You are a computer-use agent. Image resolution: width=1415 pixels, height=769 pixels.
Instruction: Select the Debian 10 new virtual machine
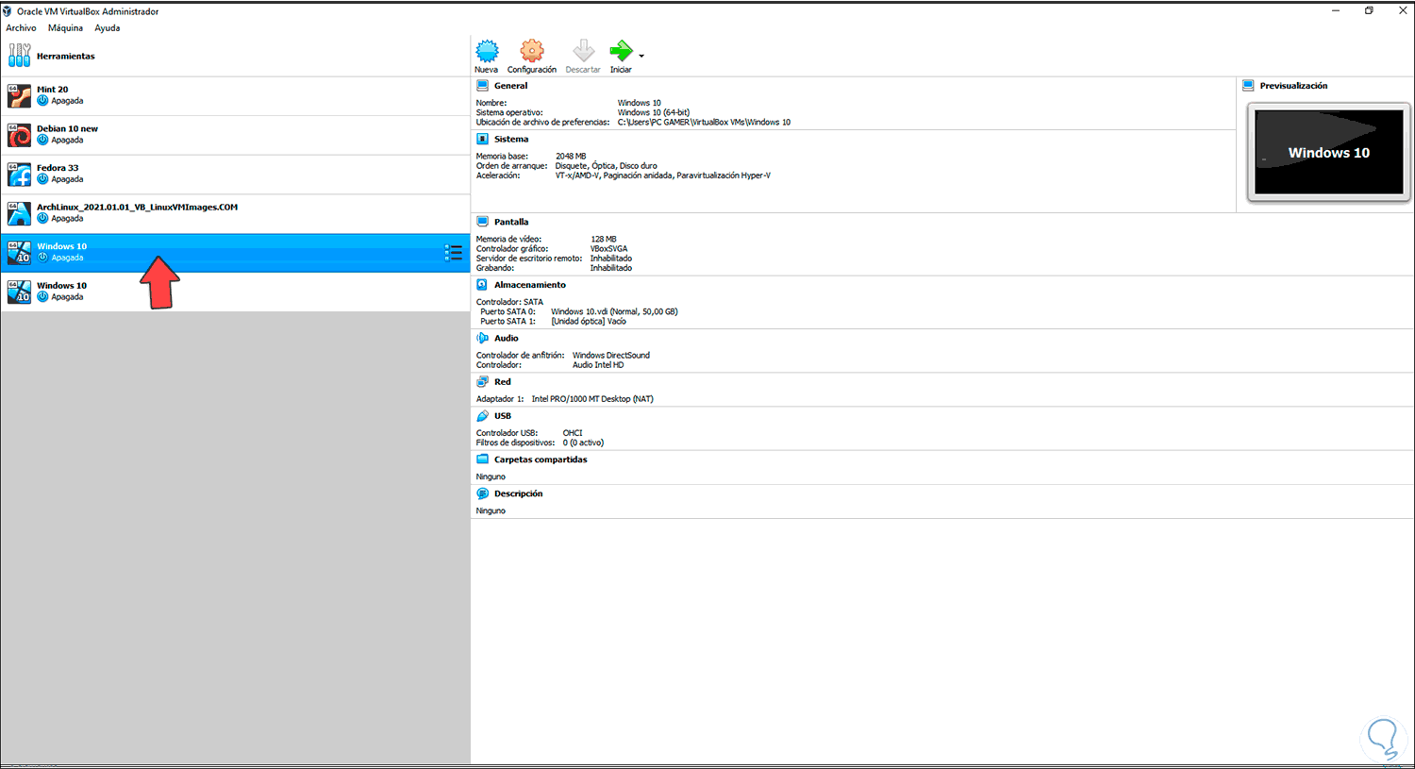(236, 135)
